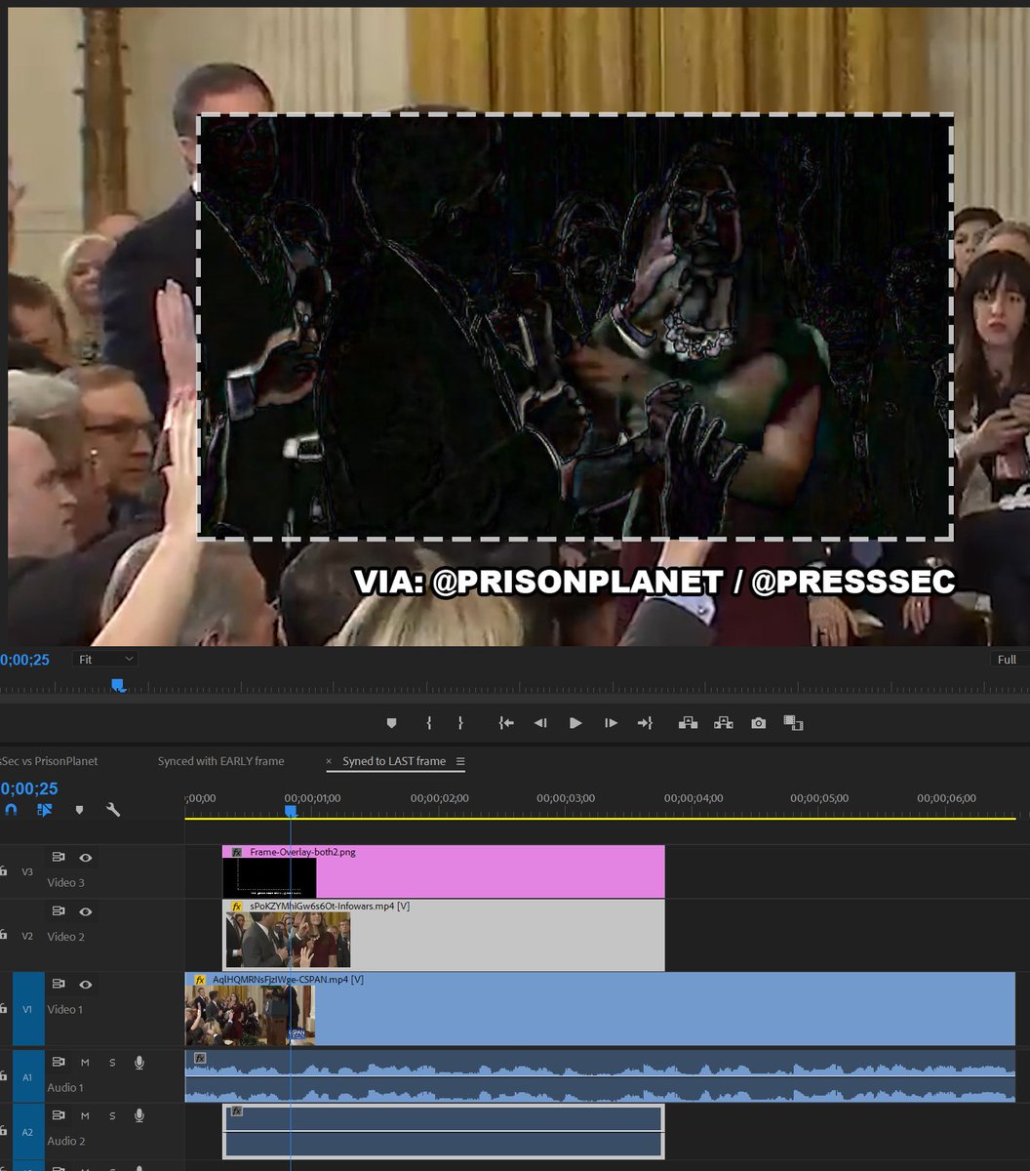
Task: Click the timeline timecode 00;00;25 field
Action: [29, 788]
